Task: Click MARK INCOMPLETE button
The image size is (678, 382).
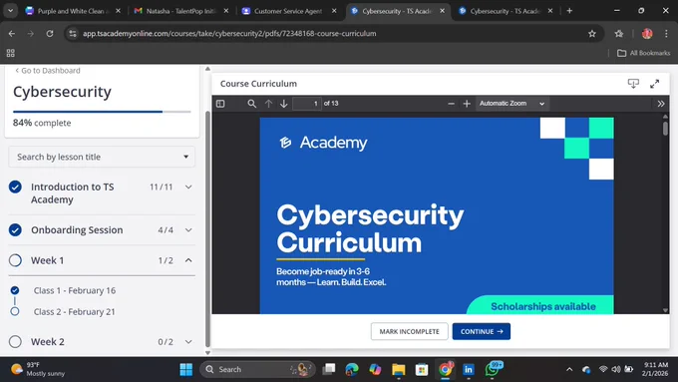Action: (409, 331)
